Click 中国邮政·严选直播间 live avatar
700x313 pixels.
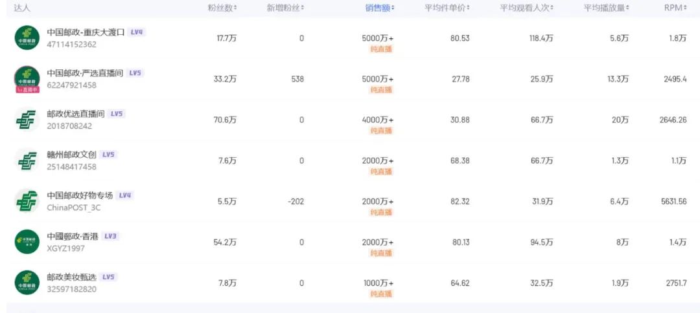(x=27, y=80)
